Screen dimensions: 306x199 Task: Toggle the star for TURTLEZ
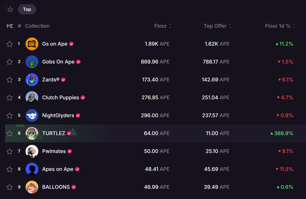point(9,133)
